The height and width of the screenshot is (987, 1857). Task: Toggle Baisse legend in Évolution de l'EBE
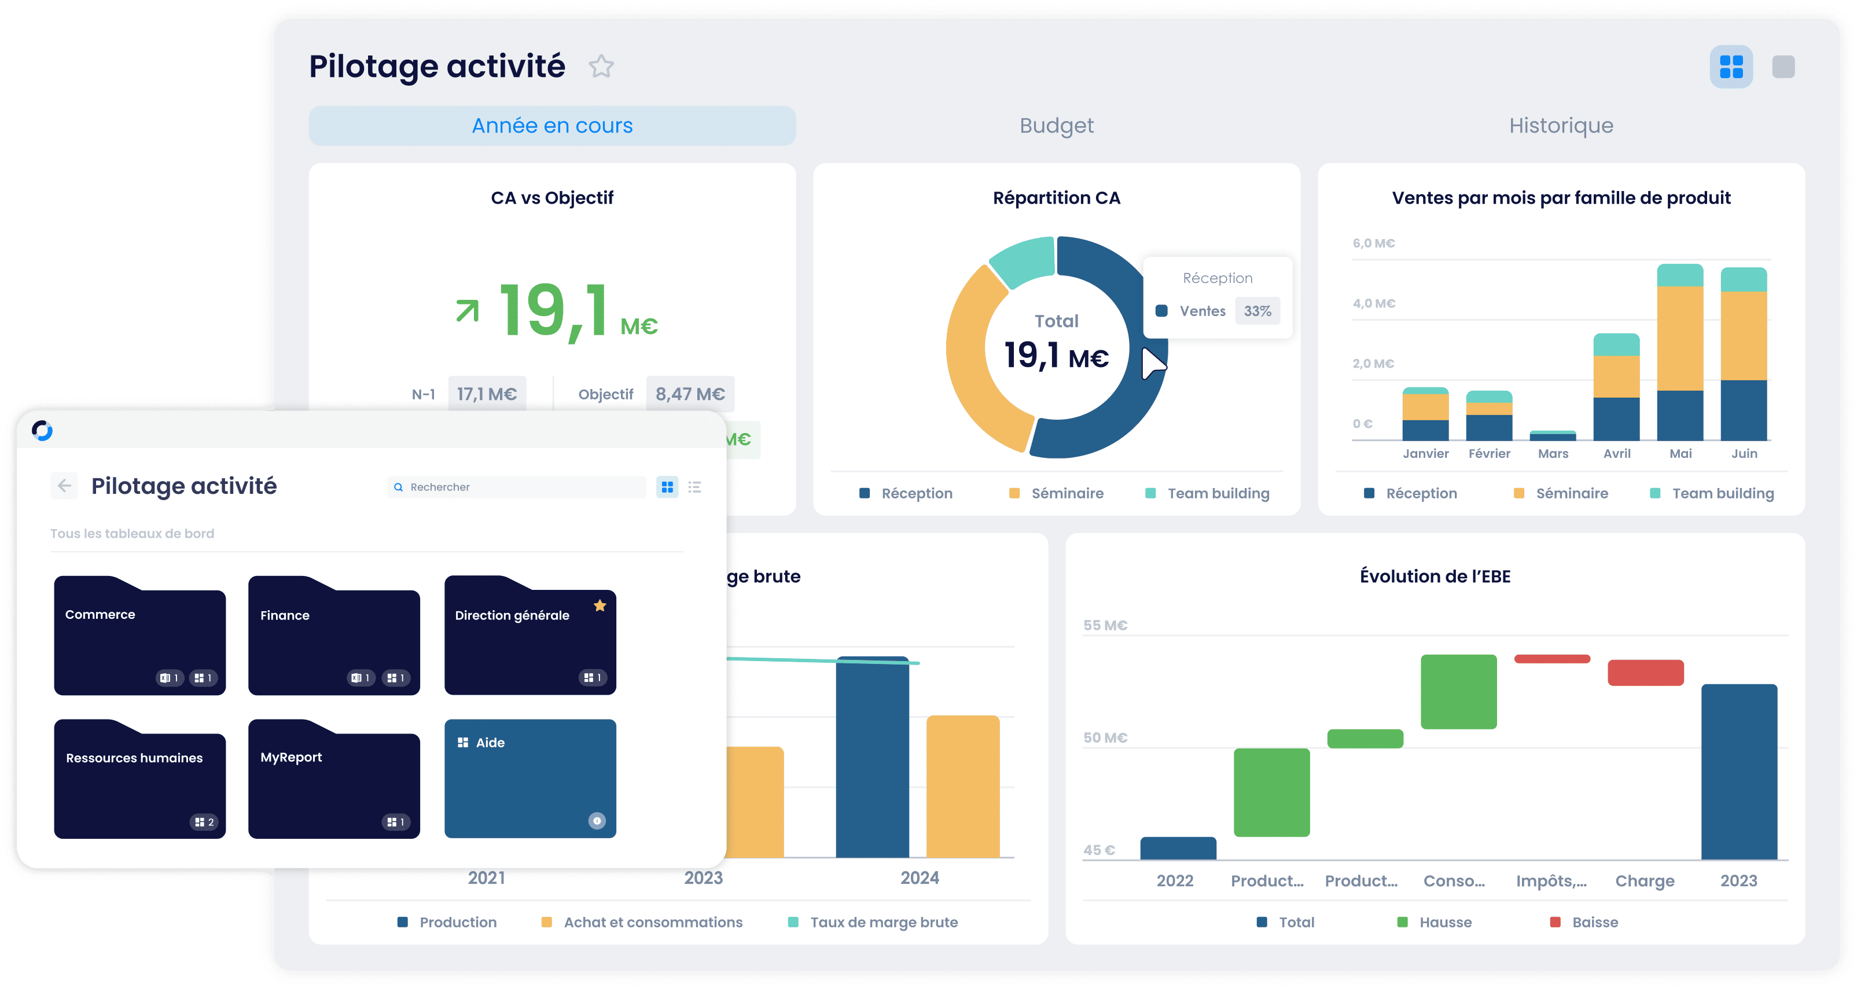[x=1584, y=922]
